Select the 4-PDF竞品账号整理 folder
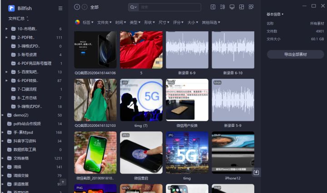The width and height of the screenshot is (327, 193). coord(34,63)
